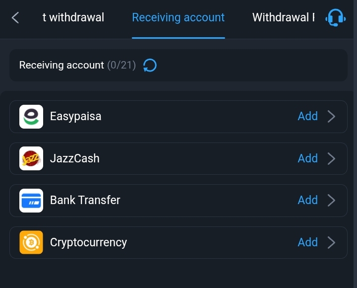
Task: Refresh the receiving account list
Action: (x=150, y=65)
